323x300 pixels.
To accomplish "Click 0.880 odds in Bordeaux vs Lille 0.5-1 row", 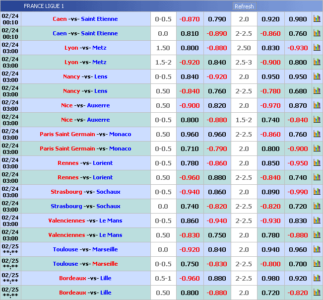I will (x=217, y=278).
